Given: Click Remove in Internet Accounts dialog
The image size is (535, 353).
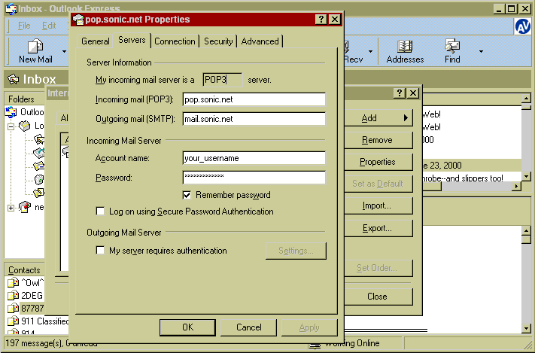Looking at the screenshot, I should pyautogui.click(x=378, y=140).
